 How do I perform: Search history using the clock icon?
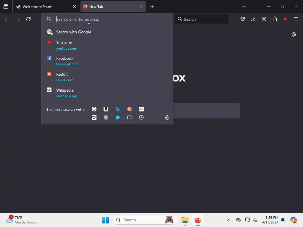point(141,117)
